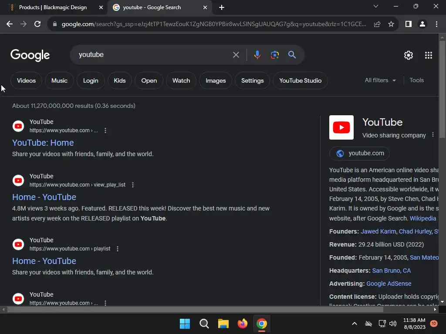Image resolution: width=446 pixels, height=334 pixels.
Task: Click the horizontal scrollbar thumb
Action: (x=195, y=309)
